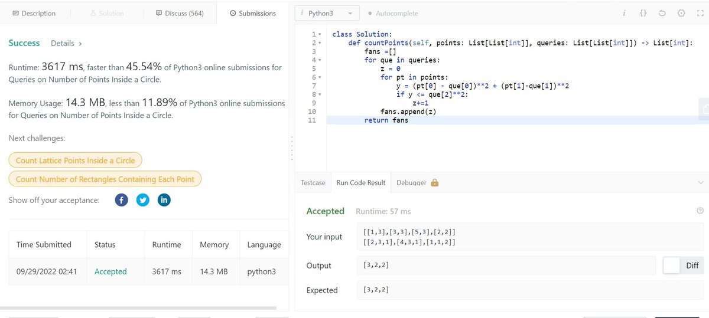
Task: Open the locked Solution tab
Action: [x=107, y=13]
